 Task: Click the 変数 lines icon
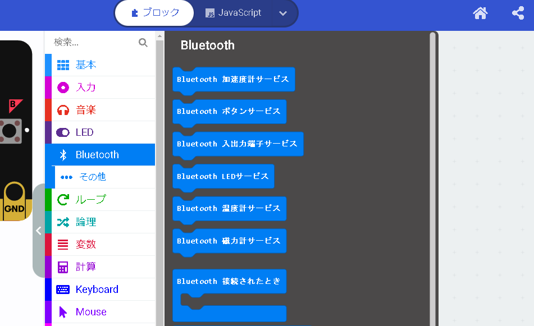pyautogui.click(x=63, y=245)
